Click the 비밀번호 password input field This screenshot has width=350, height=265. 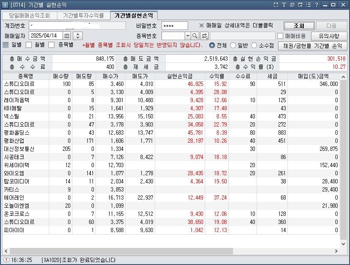(175, 26)
